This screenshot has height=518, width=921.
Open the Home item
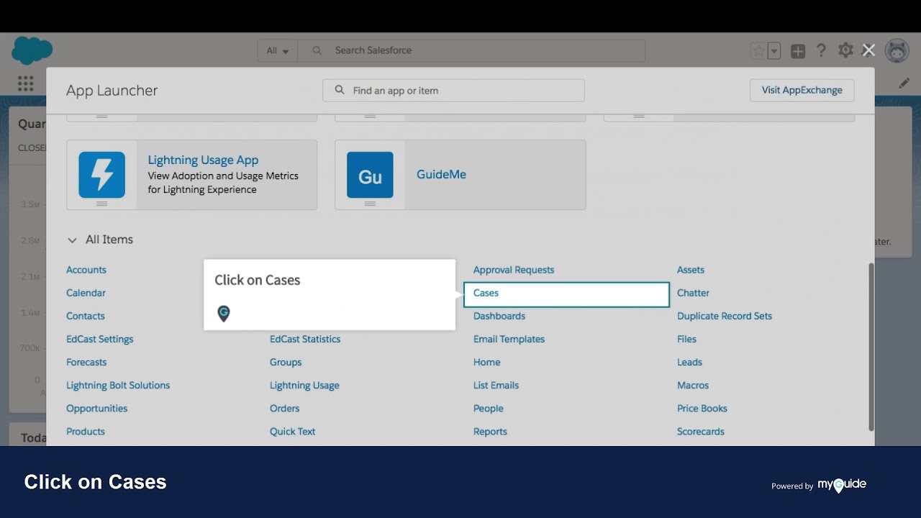[x=487, y=362]
